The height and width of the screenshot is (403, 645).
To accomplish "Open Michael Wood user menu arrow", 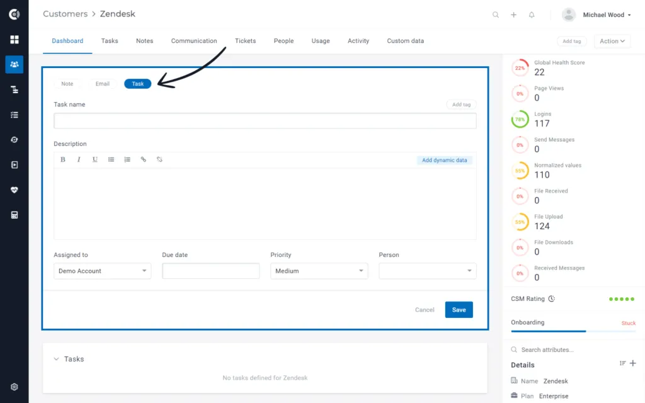I will 629,15.
